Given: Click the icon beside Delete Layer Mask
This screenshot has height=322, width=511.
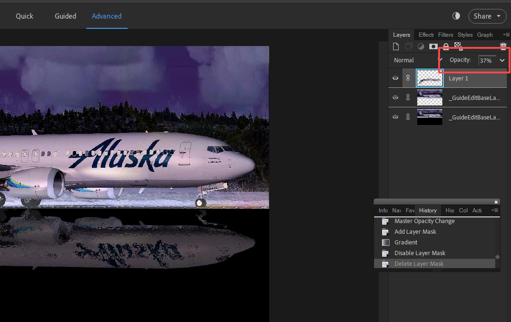Looking at the screenshot, I should (385, 264).
